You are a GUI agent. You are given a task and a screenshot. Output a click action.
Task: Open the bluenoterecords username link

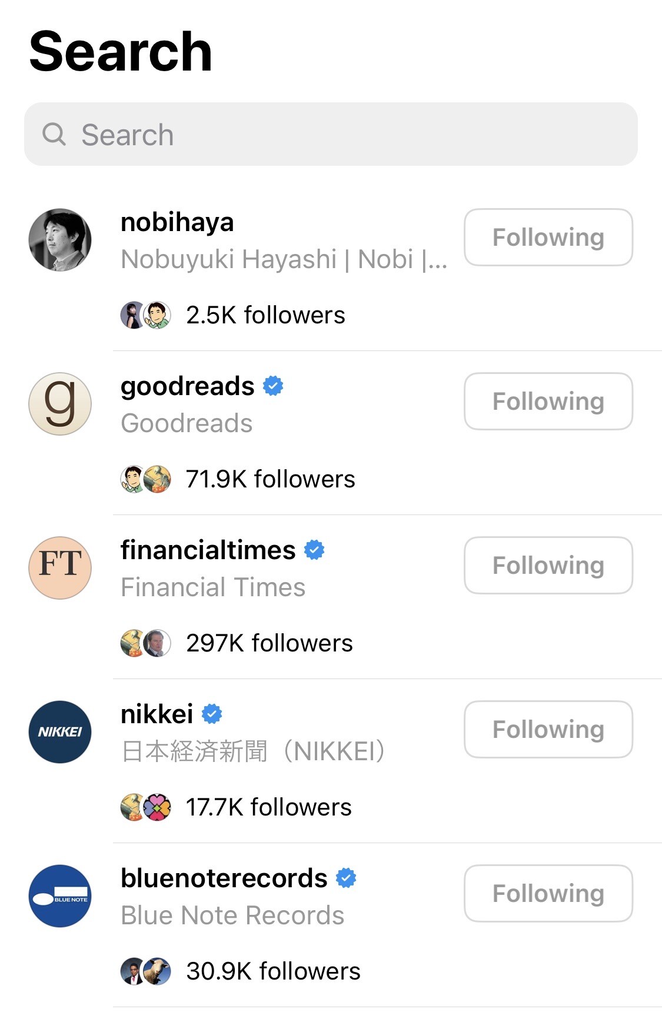(224, 878)
